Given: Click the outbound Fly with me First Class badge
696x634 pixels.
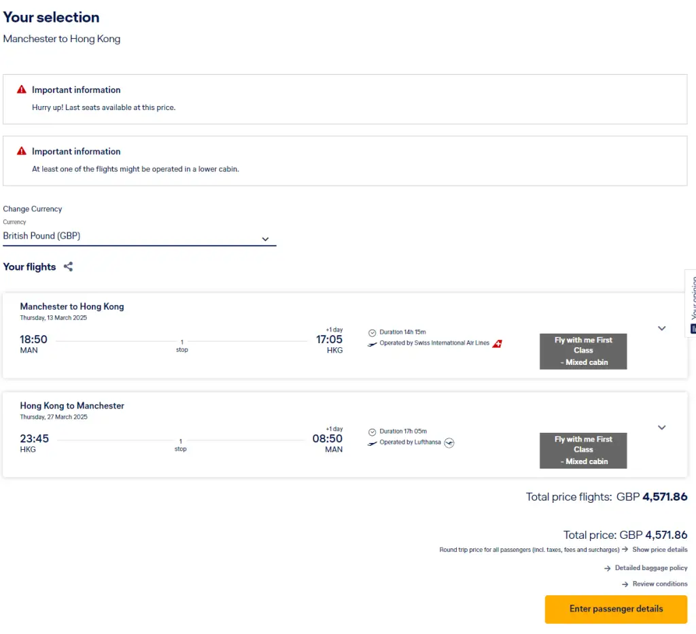Looking at the screenshot, I should (x=583, y=351).
